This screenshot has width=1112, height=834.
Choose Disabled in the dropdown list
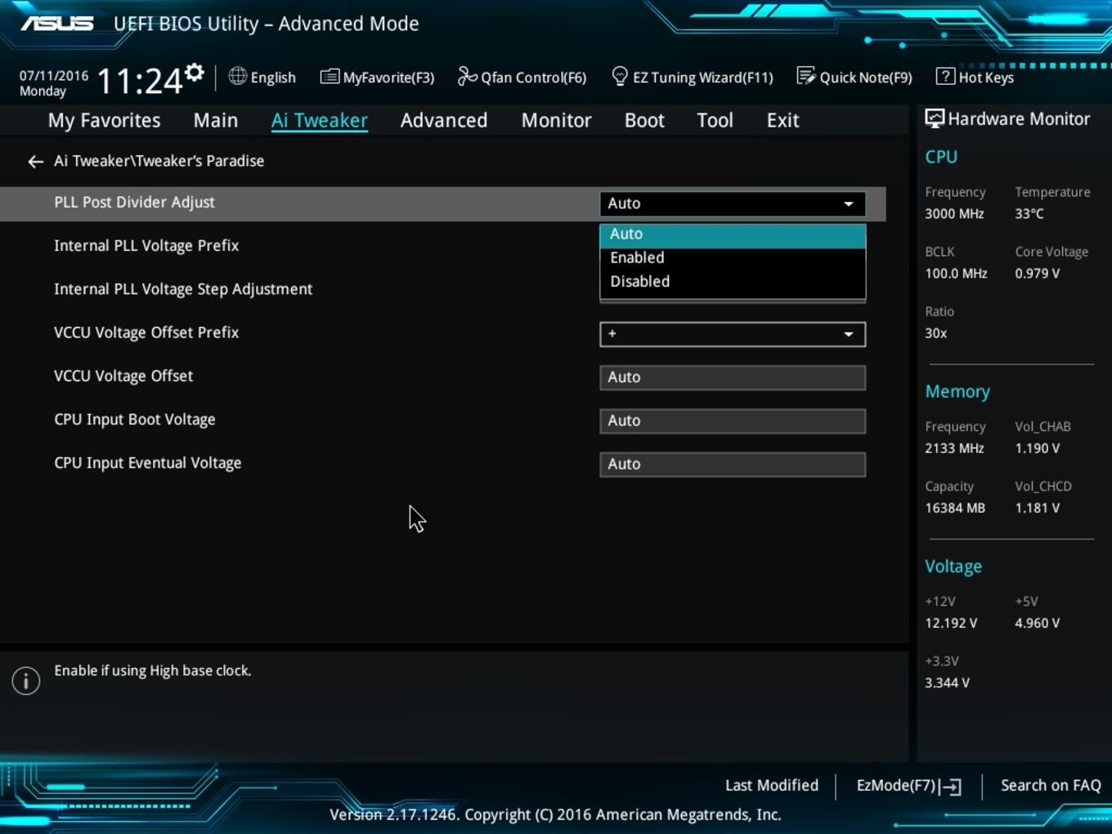733,281
